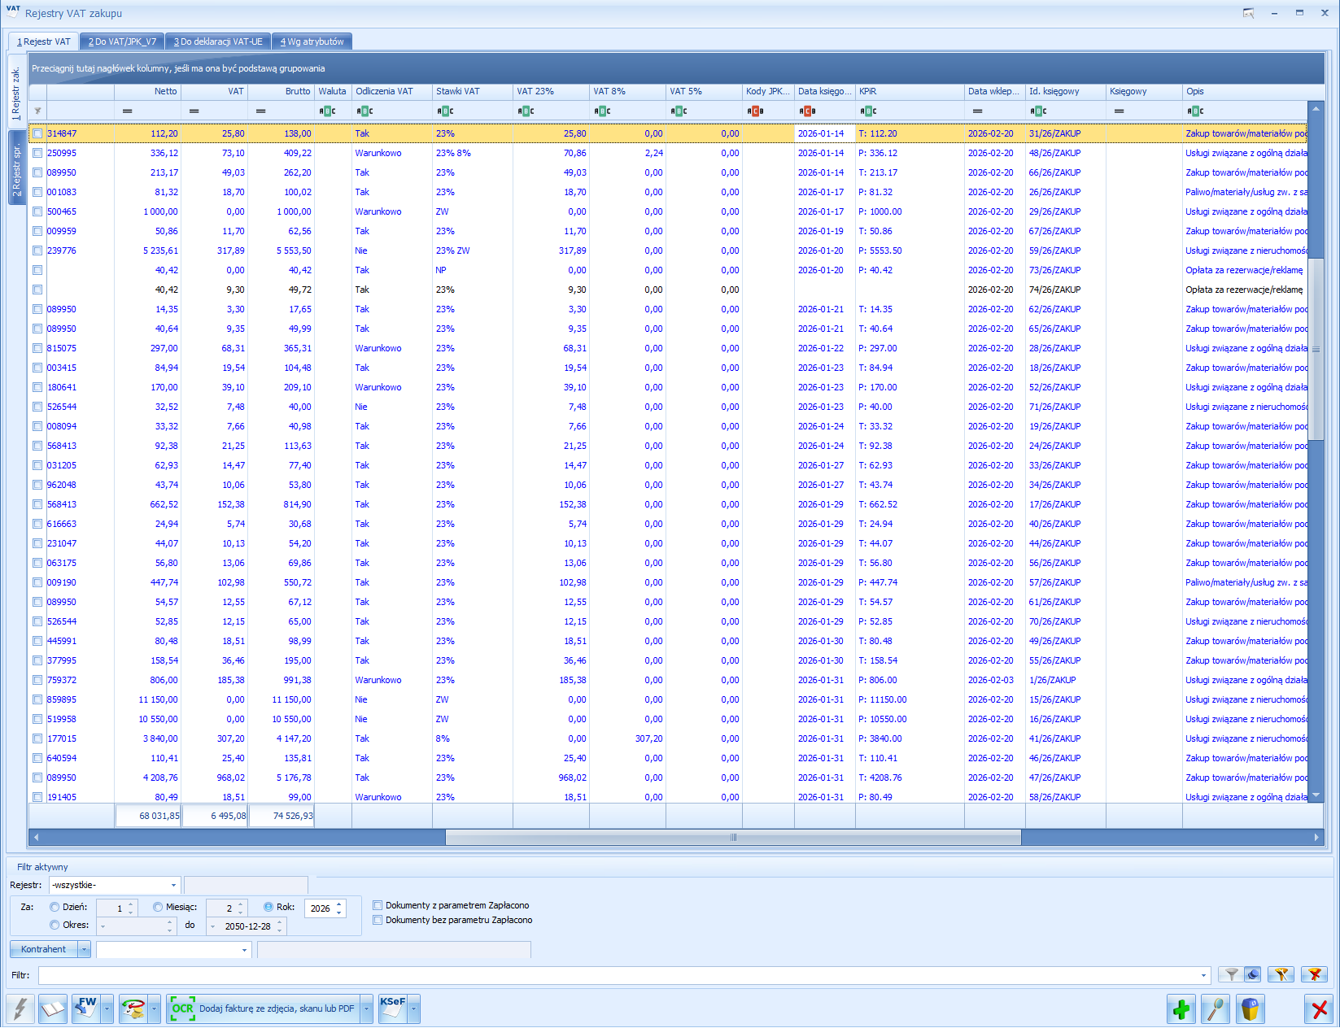Click the KSeF document icon
1340x1028 pixels.
point(392,1009)
